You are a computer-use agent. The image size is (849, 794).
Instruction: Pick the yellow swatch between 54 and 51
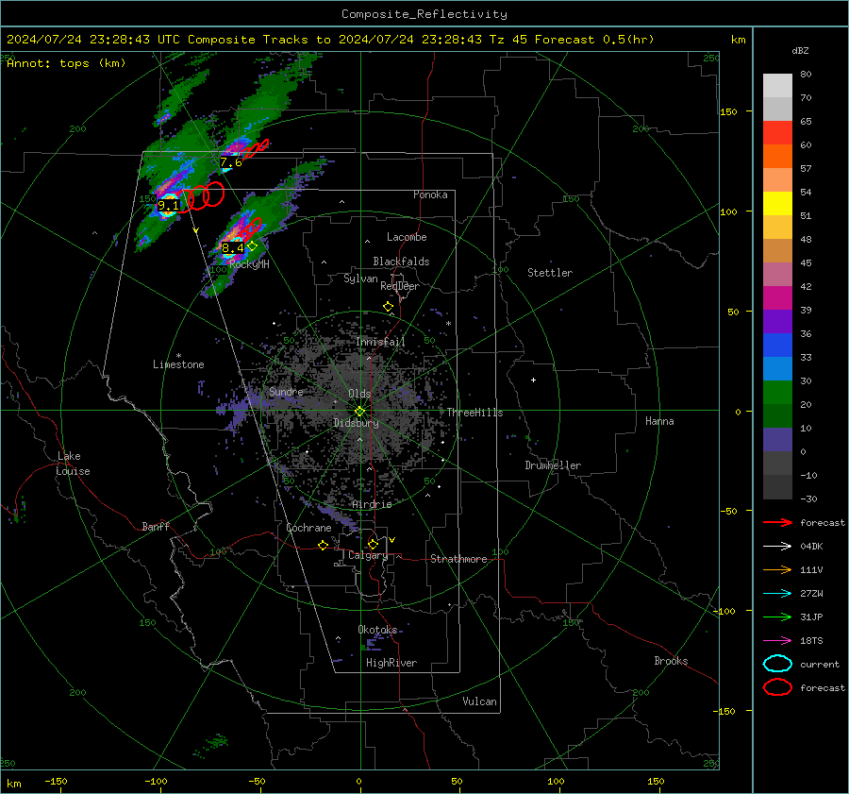click(777, 203)
